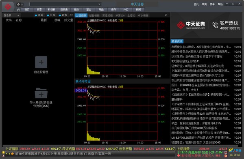Click the home icon beside 首页 tab
Viewport: 244px width, 159px height.
tap(18, 10)
